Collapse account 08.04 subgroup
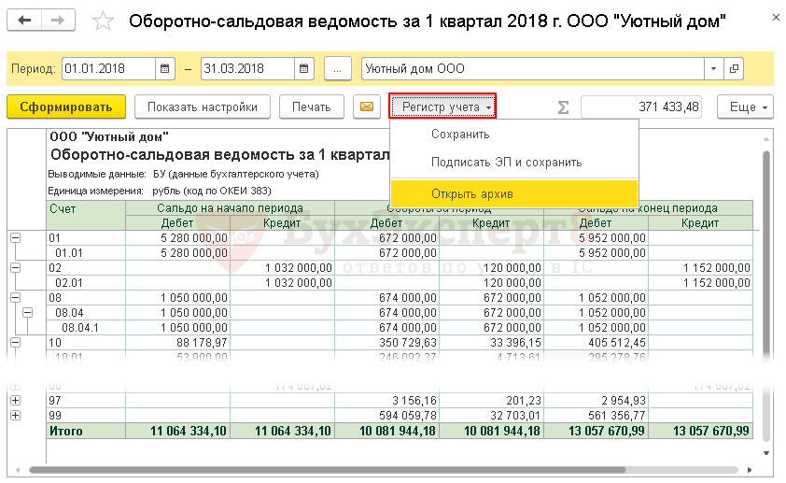Viewport: 786px width, 483px height. point(27,313)
